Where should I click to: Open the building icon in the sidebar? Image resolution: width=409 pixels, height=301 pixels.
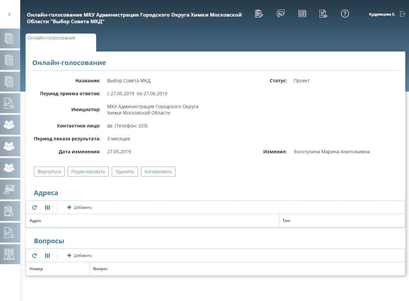9,254
